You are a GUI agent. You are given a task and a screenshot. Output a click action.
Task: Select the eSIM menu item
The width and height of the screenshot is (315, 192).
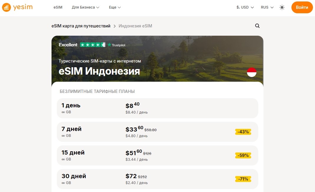point(58,7)
